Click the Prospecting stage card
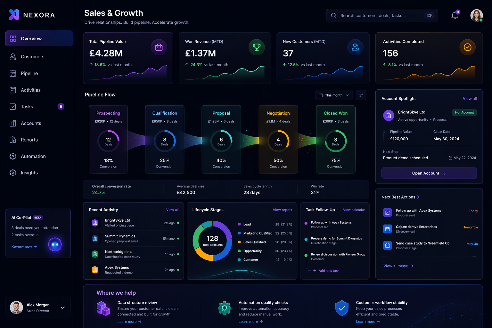Image resolution: width=492 pixels, height=328 pixels. 108,139
